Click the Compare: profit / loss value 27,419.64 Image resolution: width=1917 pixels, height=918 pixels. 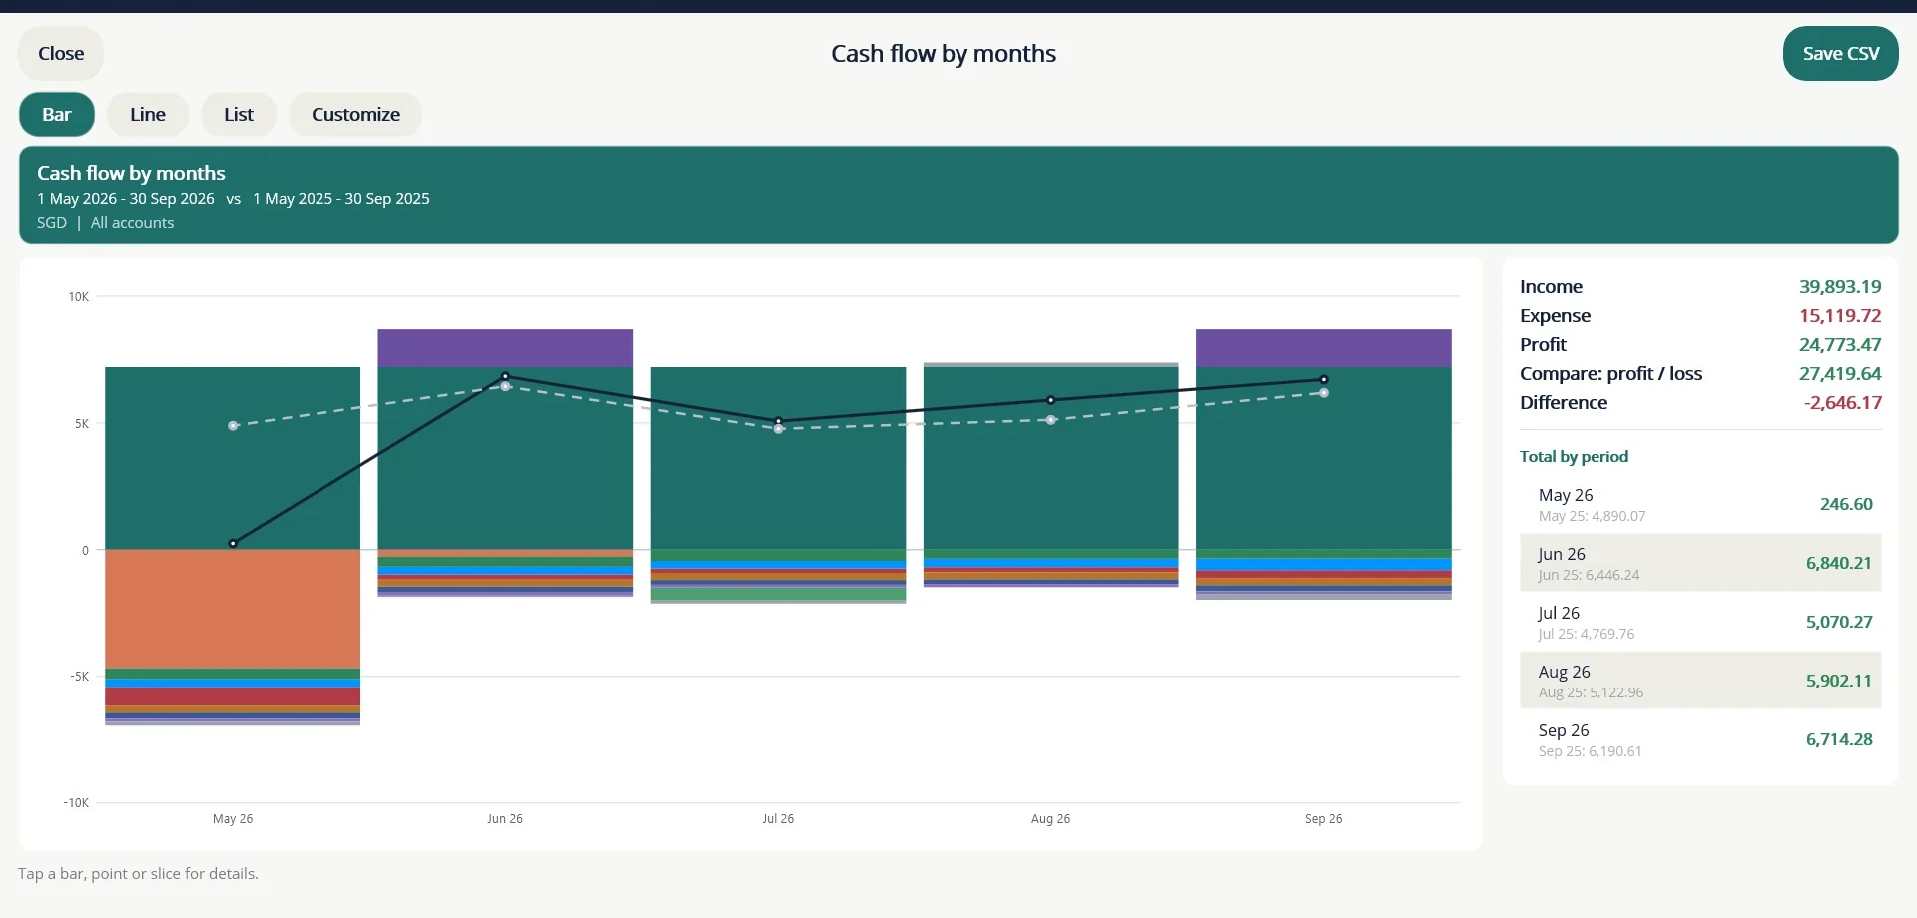coord(1840,374)
